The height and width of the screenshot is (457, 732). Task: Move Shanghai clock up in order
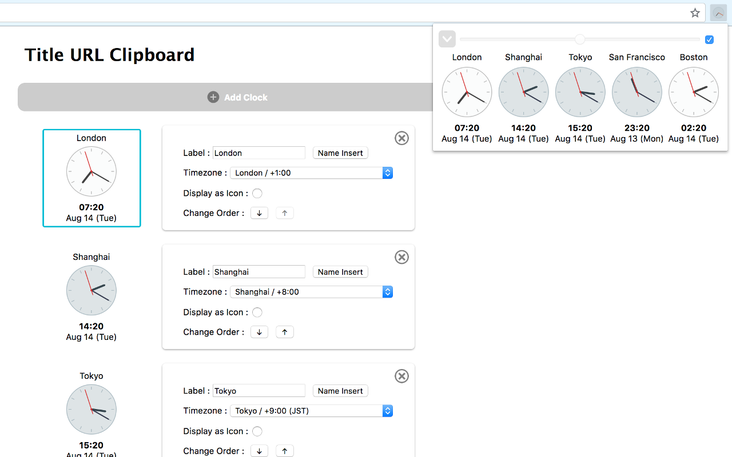pyautogui.click(x=285, y=332)
